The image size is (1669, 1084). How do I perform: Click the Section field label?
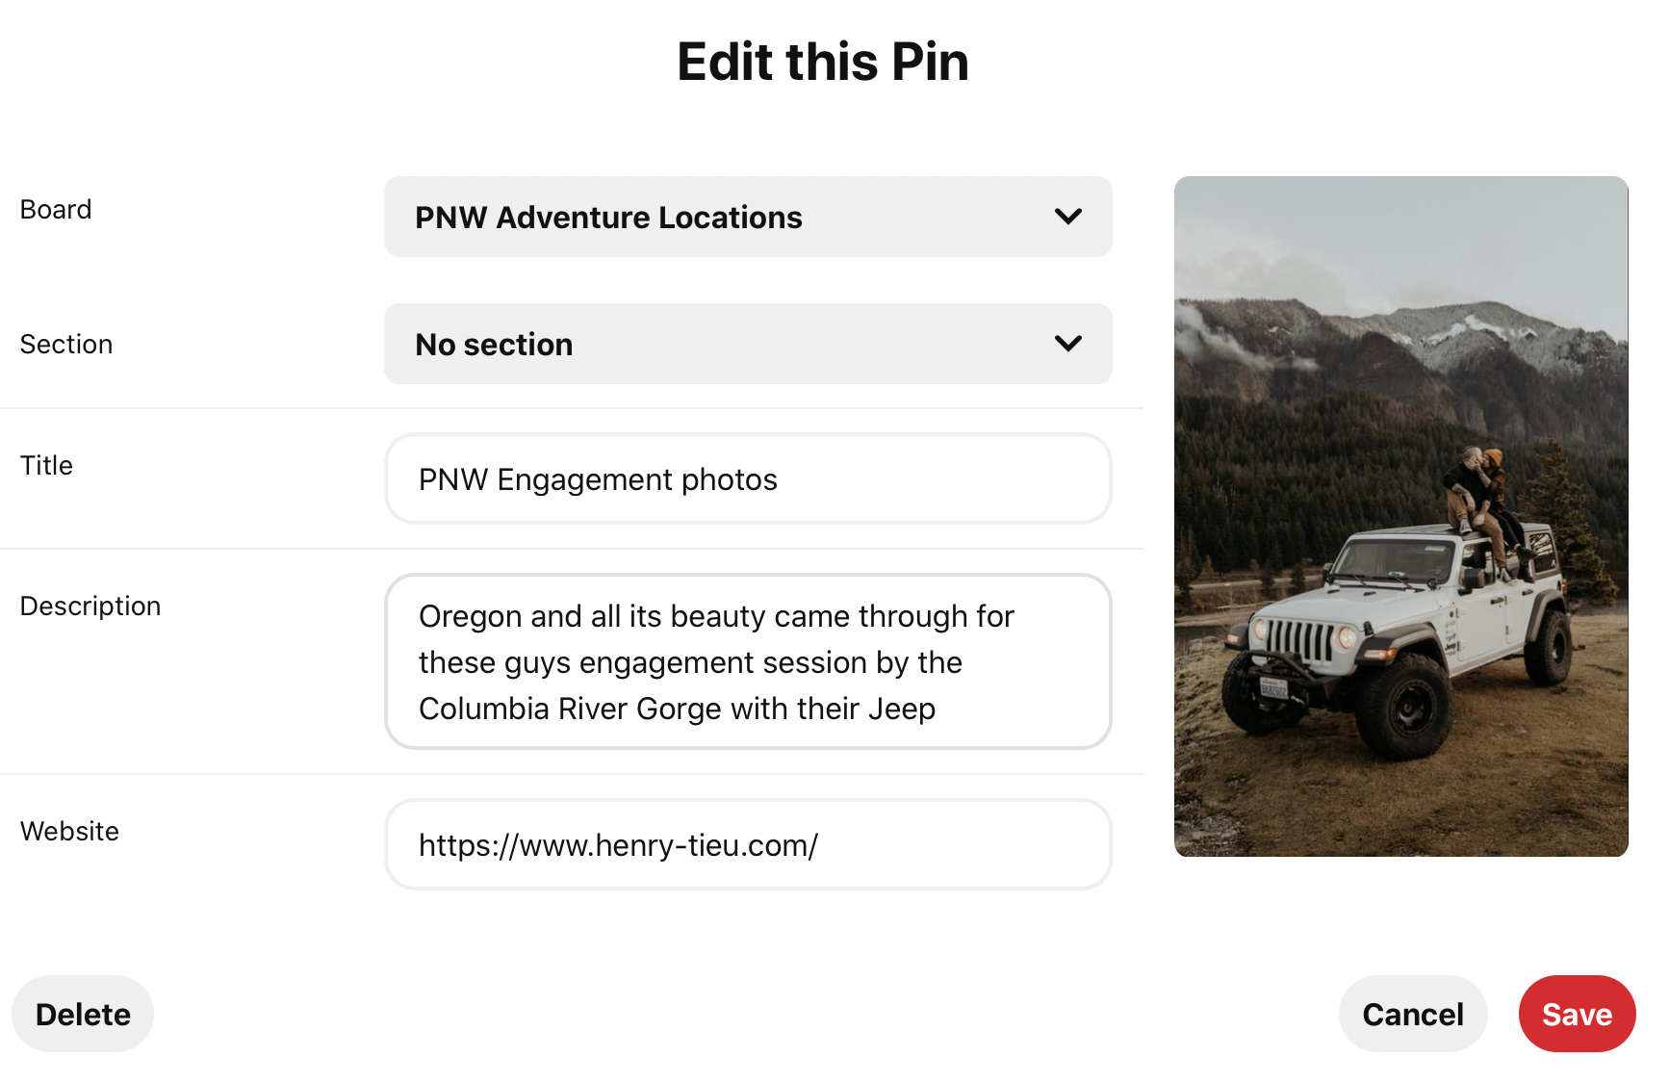click(66, 344)
